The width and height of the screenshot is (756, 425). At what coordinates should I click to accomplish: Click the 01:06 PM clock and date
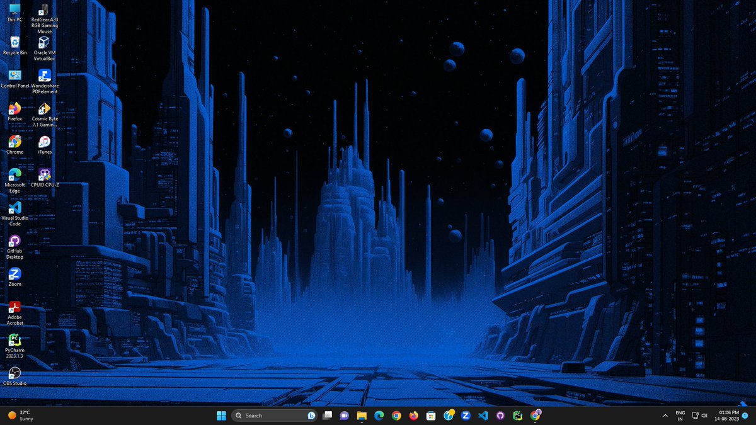(728, 416)
